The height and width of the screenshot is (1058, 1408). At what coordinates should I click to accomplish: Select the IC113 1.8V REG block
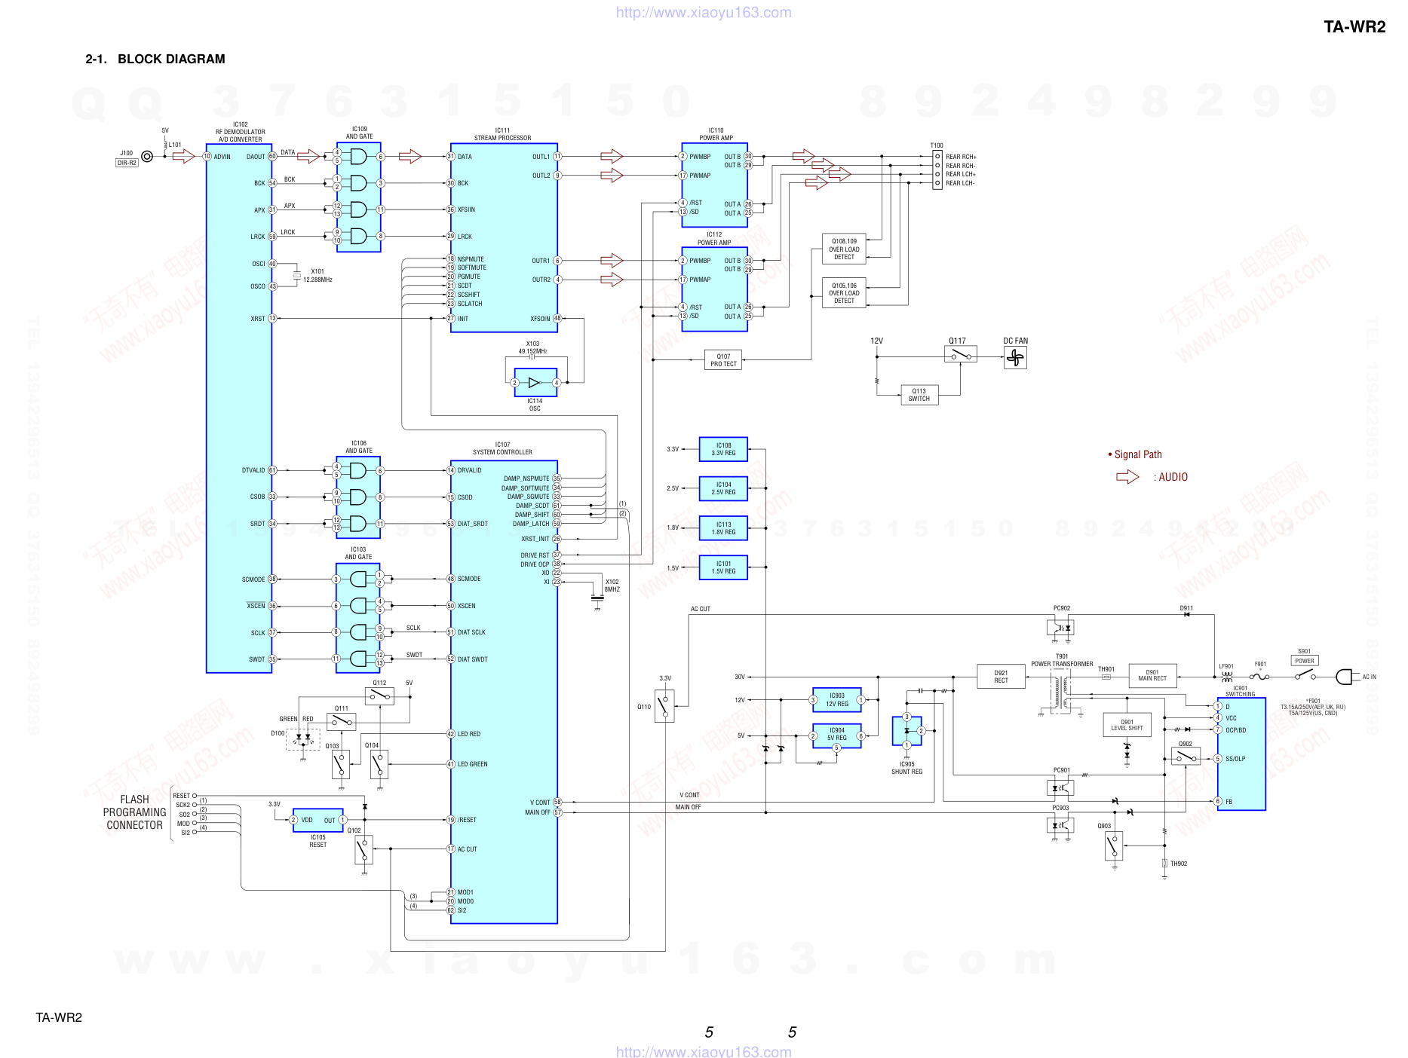[723, 528]
